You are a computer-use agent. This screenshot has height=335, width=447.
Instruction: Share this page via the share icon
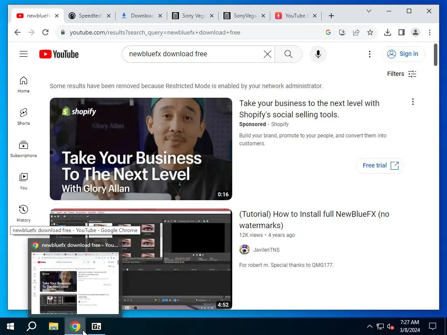coord(356,32)
